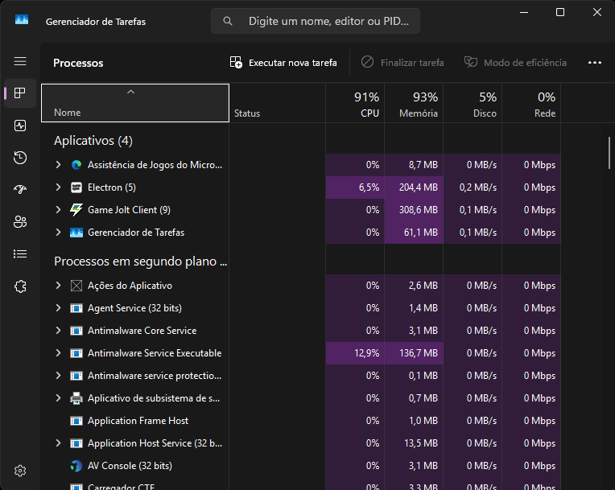Click the process search box
The width and height of the screenshot is (615, 490).
pyautogui.click(x=316, y=21)
